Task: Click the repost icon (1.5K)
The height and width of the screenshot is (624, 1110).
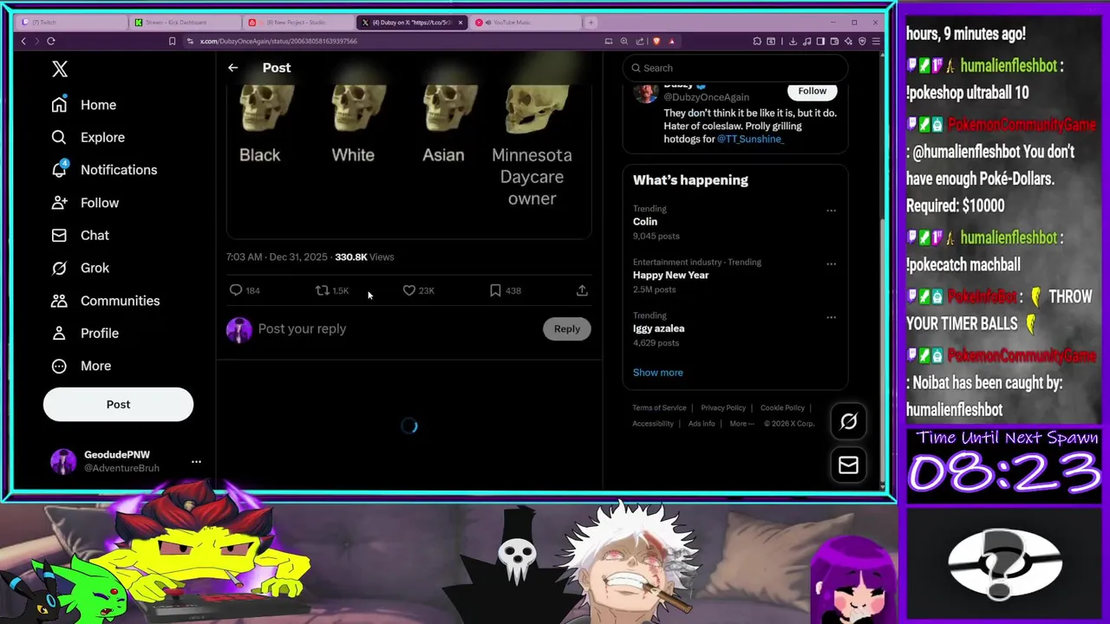Action: 322,290
